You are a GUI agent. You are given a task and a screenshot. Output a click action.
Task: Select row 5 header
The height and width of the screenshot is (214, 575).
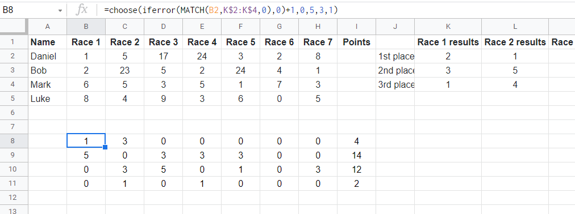click(14, 99)
